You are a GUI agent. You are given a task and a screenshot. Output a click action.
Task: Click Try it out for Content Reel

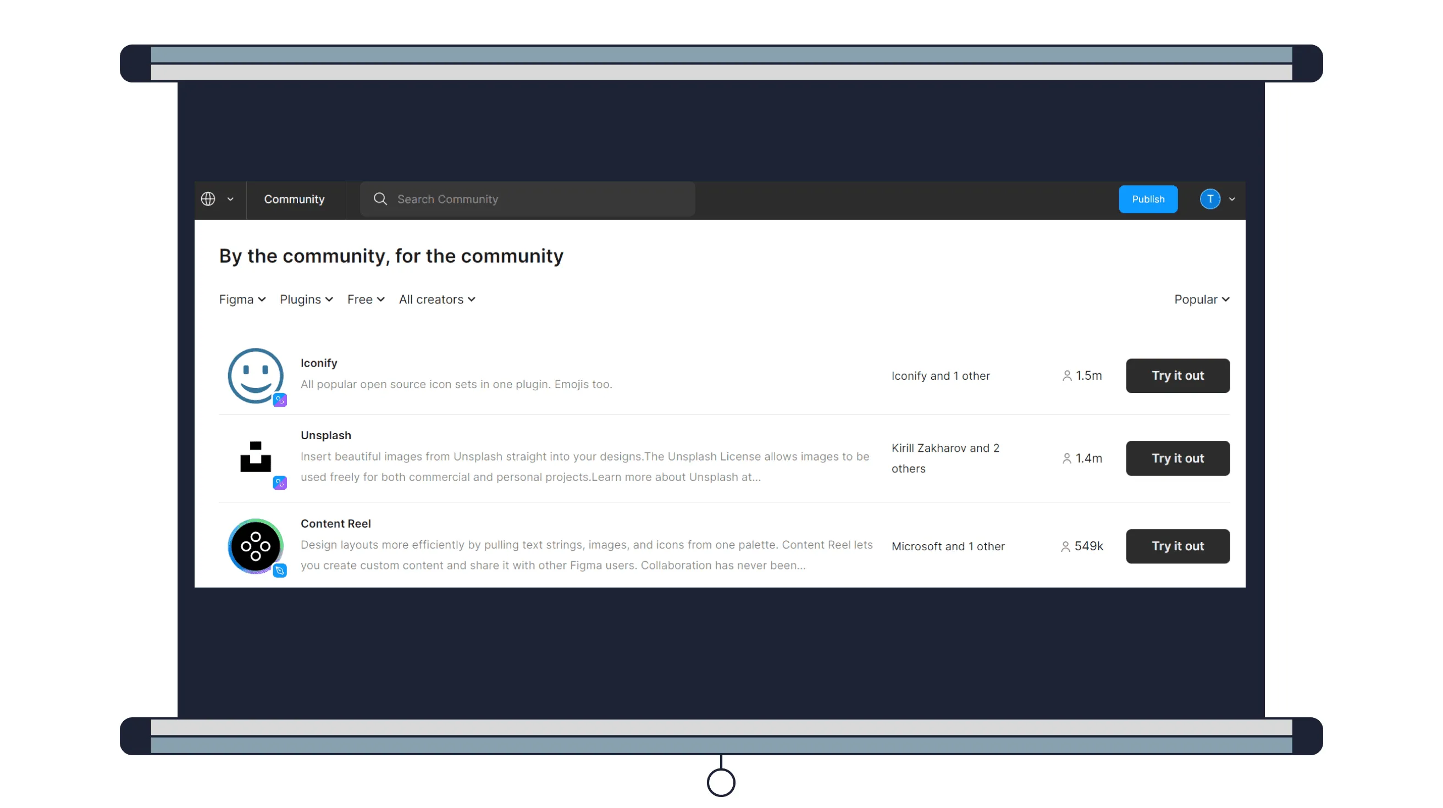click(x=1177, y=545)
